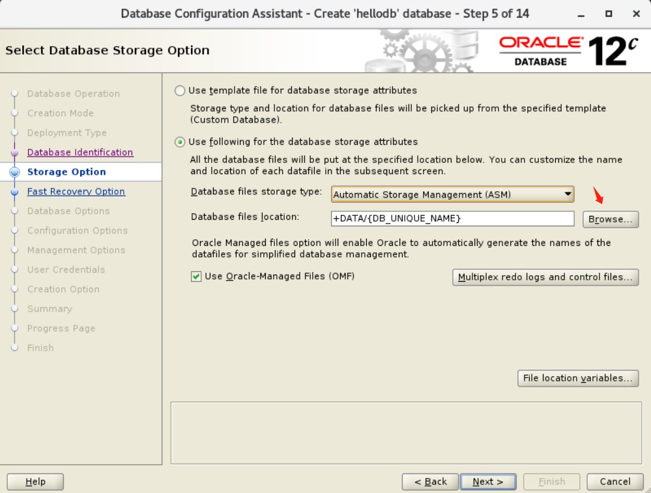
Task: Jump to Fast Recovery Option step
Action: tap(76, 192)
